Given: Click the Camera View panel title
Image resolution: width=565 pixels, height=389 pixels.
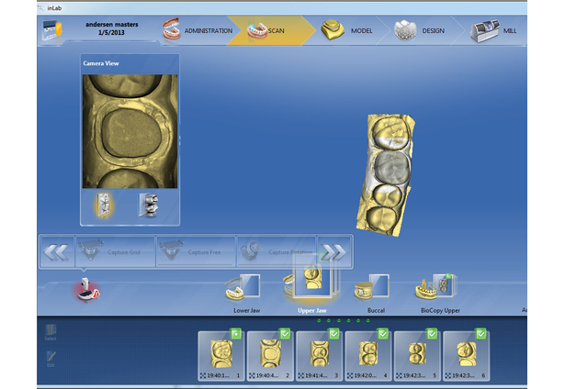Looking at the screenshot, I should 101,63.
